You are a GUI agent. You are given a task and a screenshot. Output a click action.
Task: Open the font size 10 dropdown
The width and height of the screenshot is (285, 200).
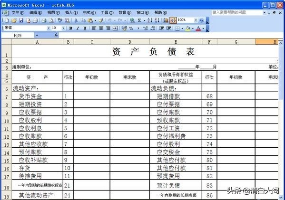[x=63, y=29]
